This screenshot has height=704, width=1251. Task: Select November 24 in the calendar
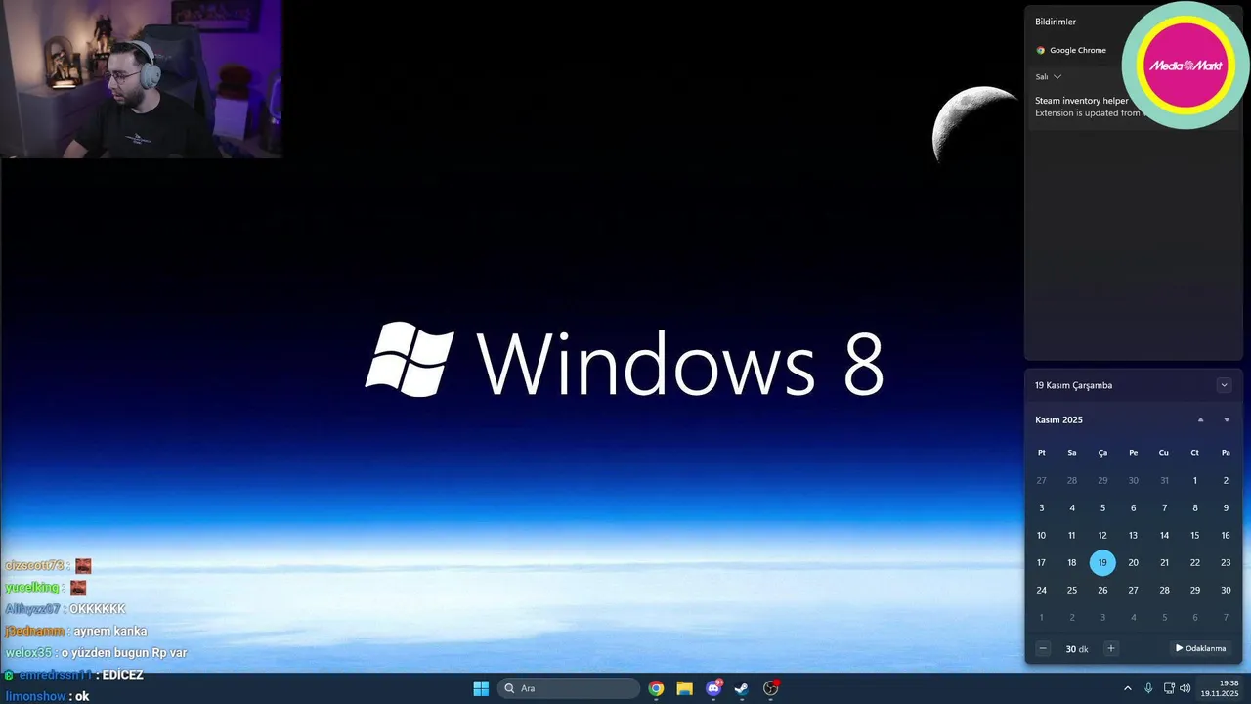pyautogui.click(x=1041, y=590)
